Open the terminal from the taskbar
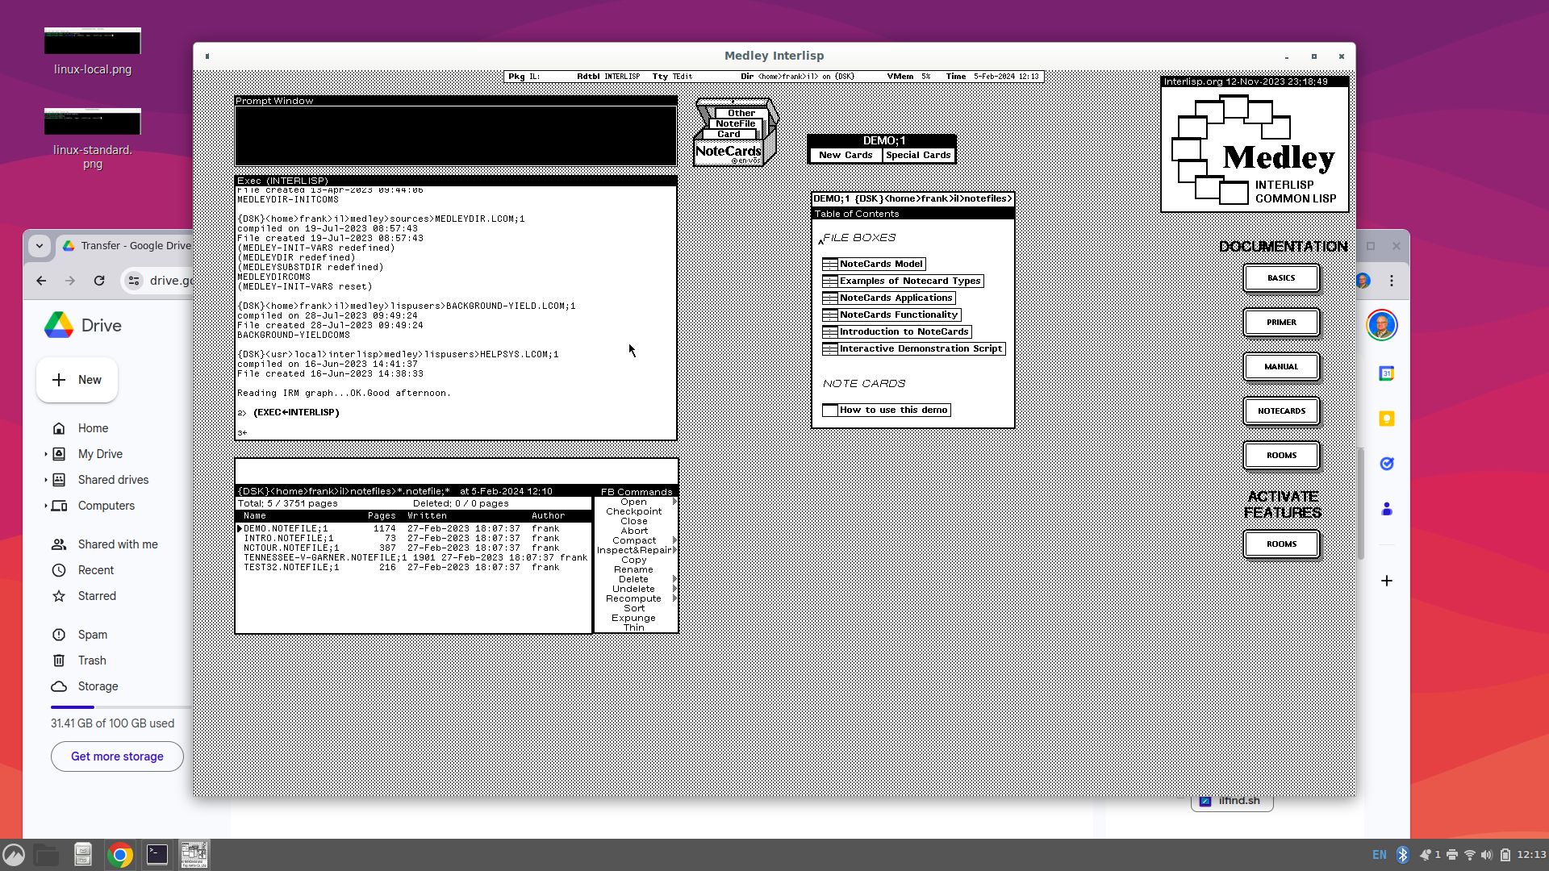Image resolution: width=1549 pixels, height=871 pixels. click(157, 855)
